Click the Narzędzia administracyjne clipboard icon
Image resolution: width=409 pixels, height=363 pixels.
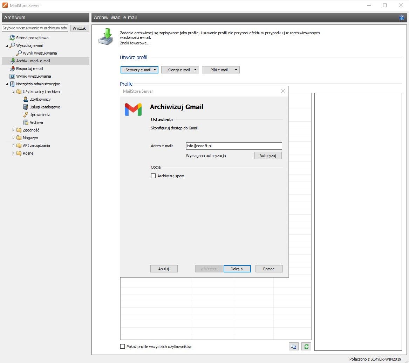click(12, 84)
